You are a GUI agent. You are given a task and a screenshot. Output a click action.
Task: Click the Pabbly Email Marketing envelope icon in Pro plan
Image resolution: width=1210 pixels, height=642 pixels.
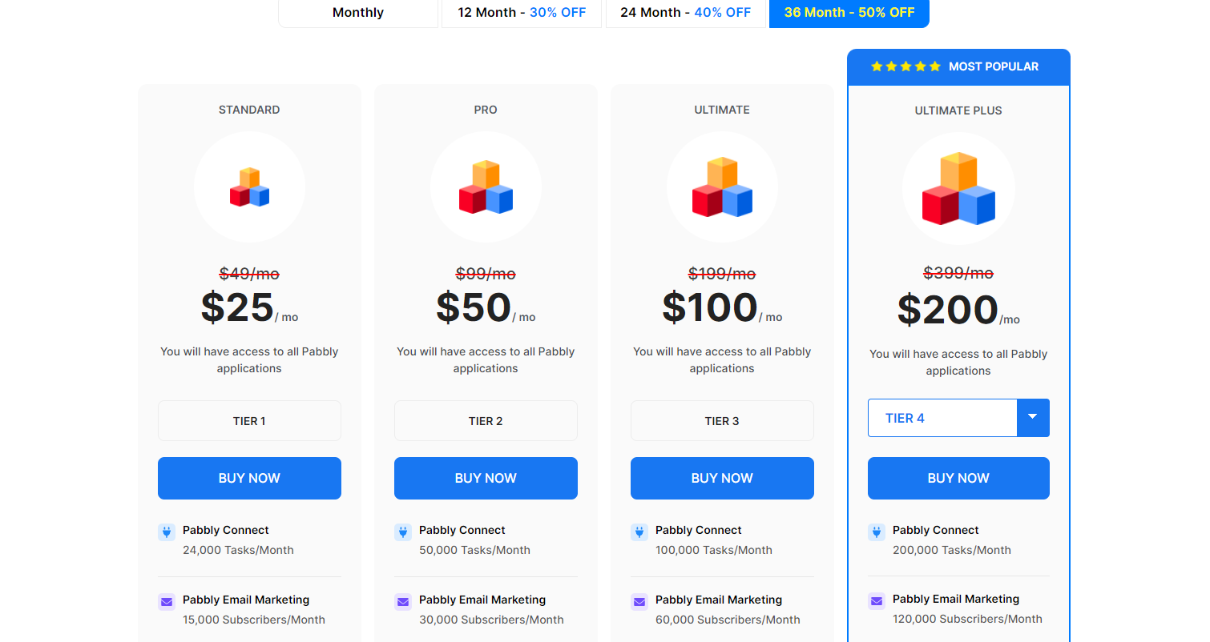[x=403, y=601]
